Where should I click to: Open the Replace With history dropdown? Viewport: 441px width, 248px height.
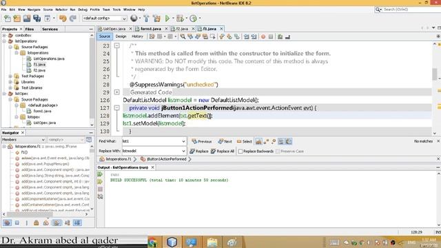183,152
